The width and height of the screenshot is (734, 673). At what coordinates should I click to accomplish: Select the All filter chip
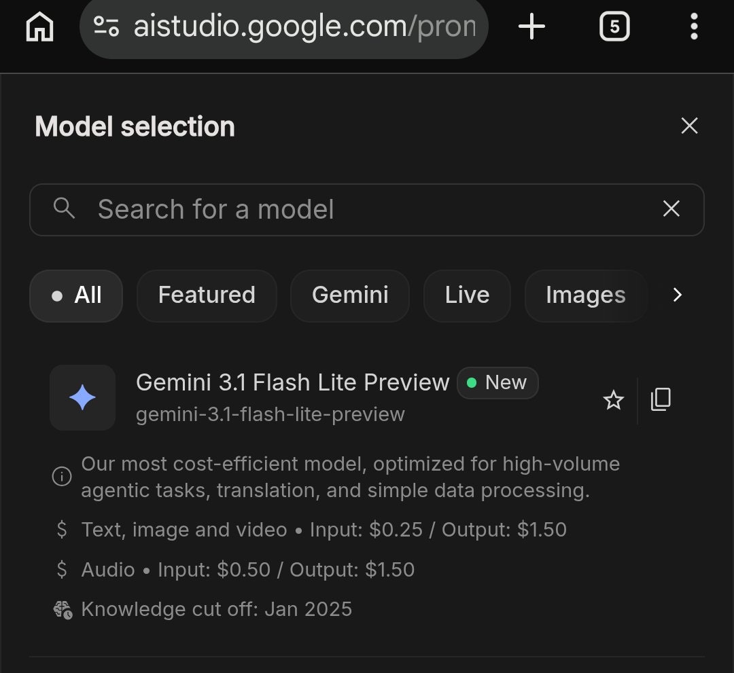point(75,295)
